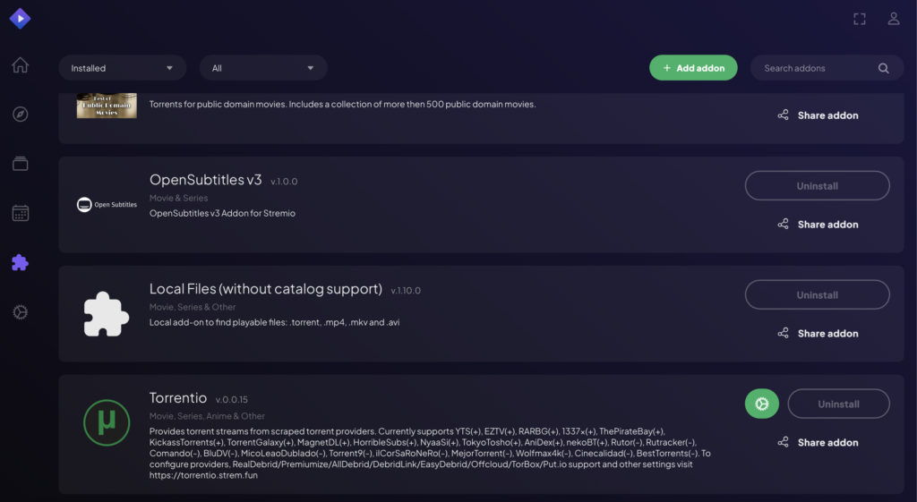Expand the Installed dropdown

pyautogui.click(x=123, y=68)
